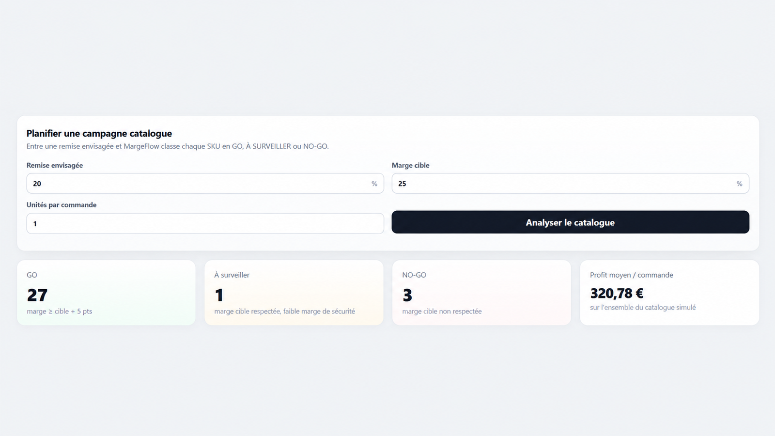Click the NO-GO count number 3
Image resolution: width=775 pixels, height=436 pixels.
coord(407,295)
